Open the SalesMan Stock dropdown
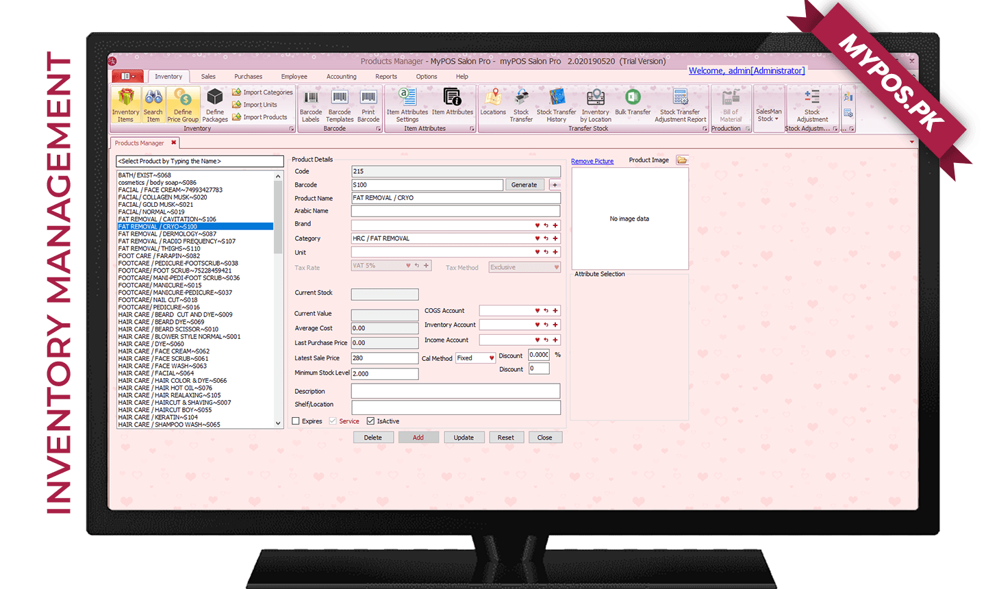 (769, 114)
